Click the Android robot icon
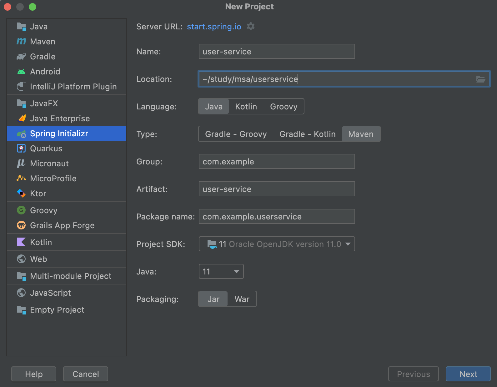Viewport: 497px width, 387px height. point(21,72)
